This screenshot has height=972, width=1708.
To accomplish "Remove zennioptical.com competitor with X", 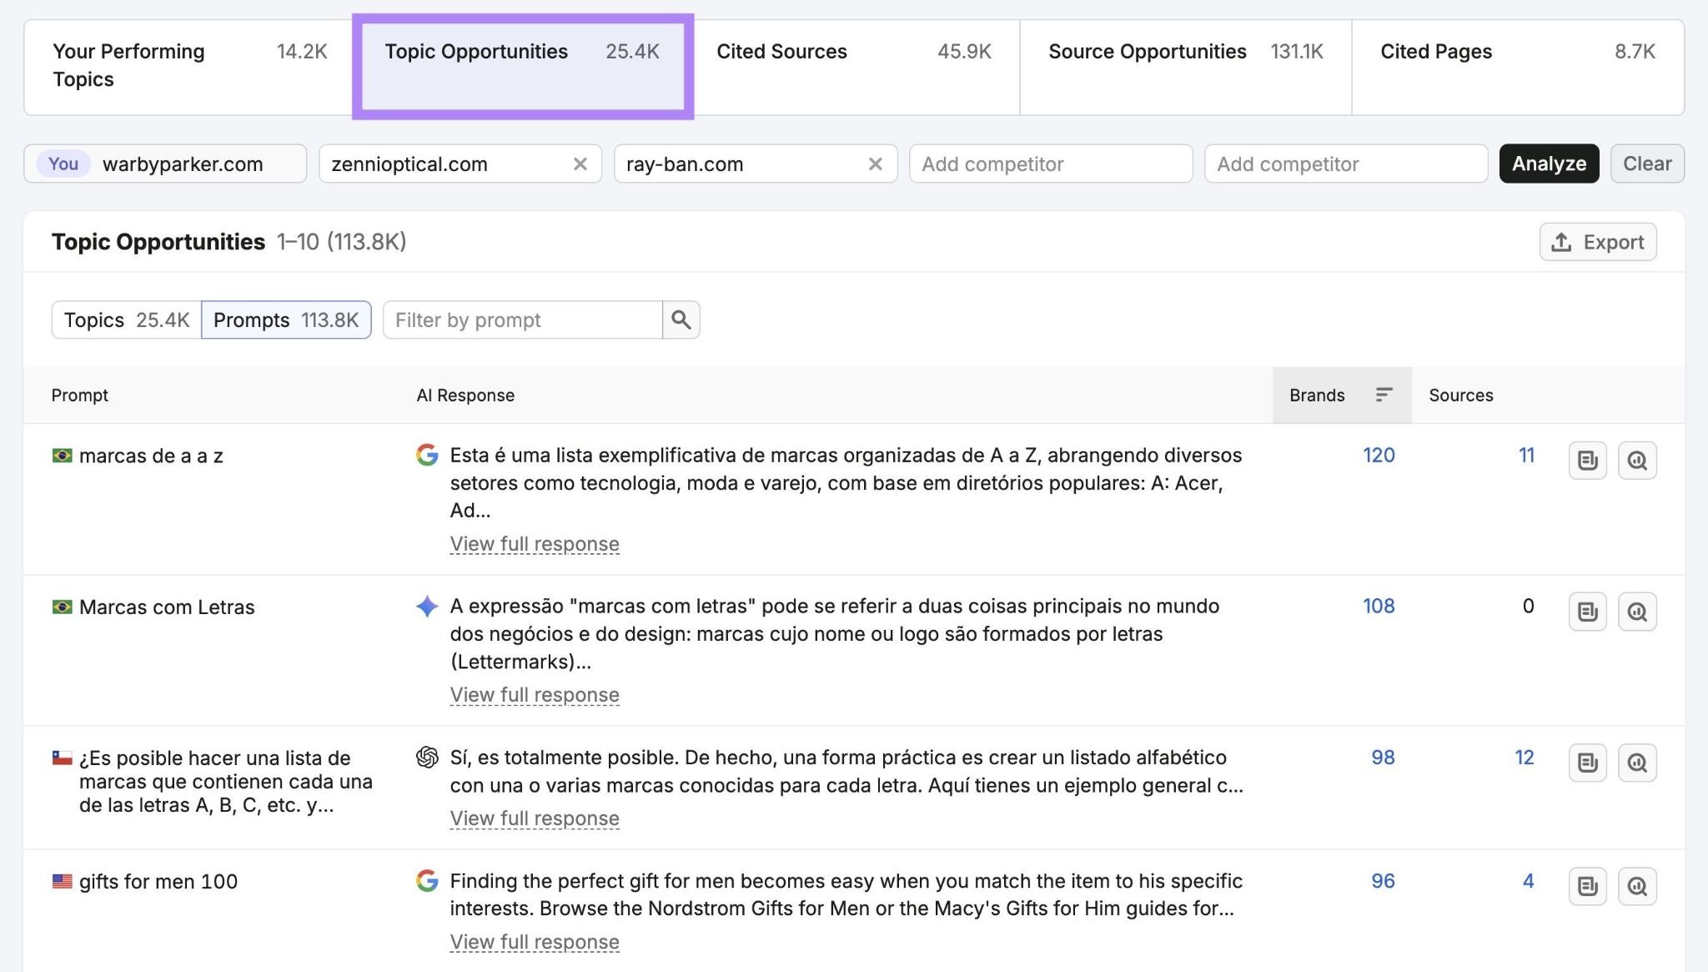I will 580,164.
